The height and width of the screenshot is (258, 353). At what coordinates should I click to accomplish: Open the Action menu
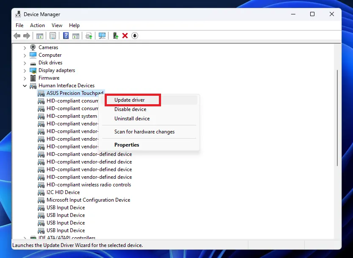[x=37, y=25]
